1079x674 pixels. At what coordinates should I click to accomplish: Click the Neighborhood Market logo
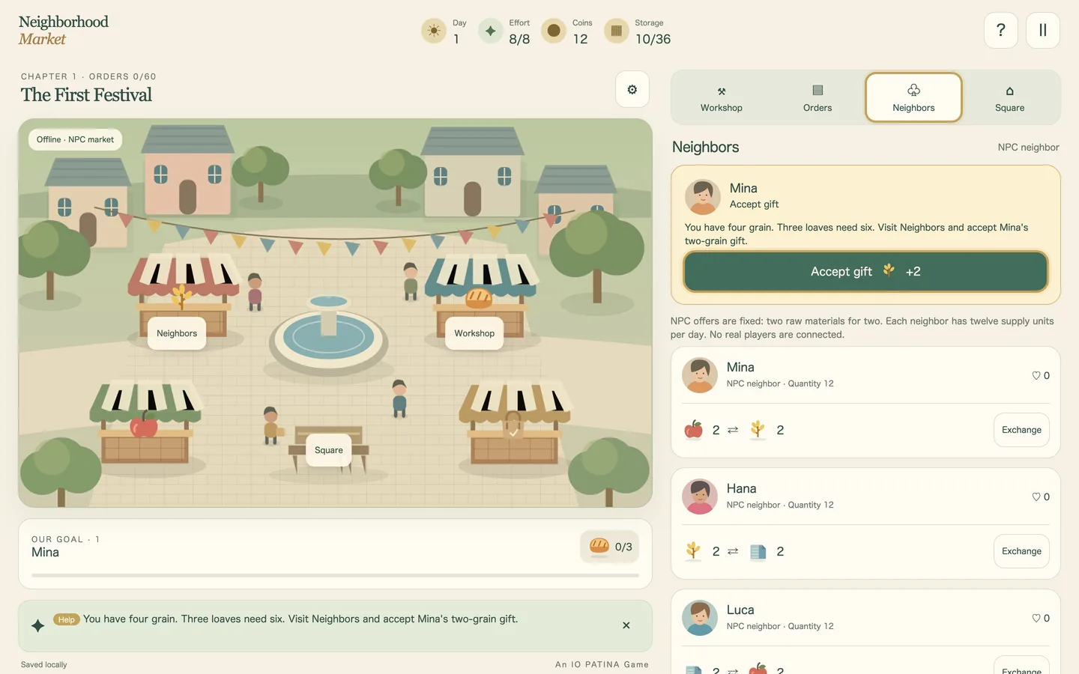tap(64, 30)
